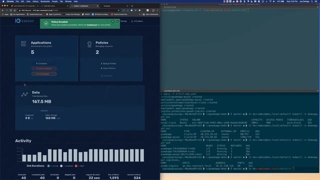Click the Unmanaged applications pill

pyautogui.click(x=44, y=74)
